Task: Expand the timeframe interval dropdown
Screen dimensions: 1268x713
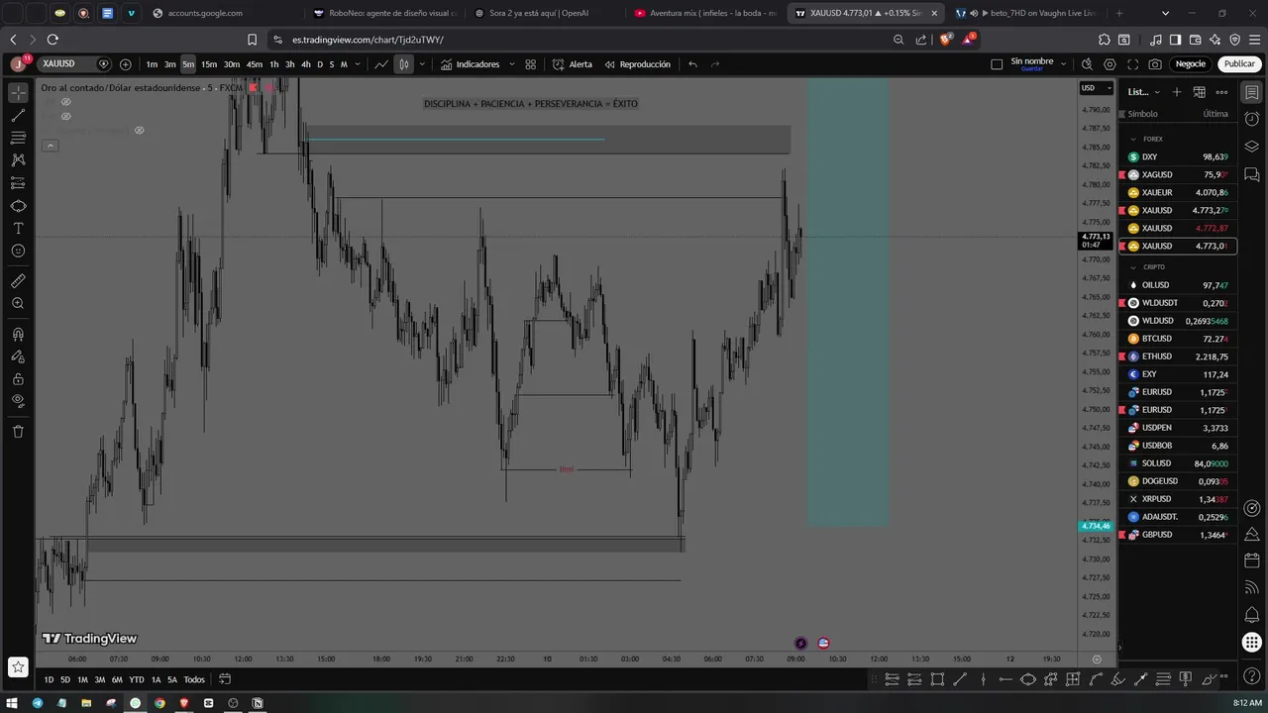Action: [x=357, y=64]
